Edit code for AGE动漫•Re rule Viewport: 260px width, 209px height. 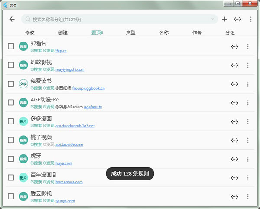click(234, 103)
